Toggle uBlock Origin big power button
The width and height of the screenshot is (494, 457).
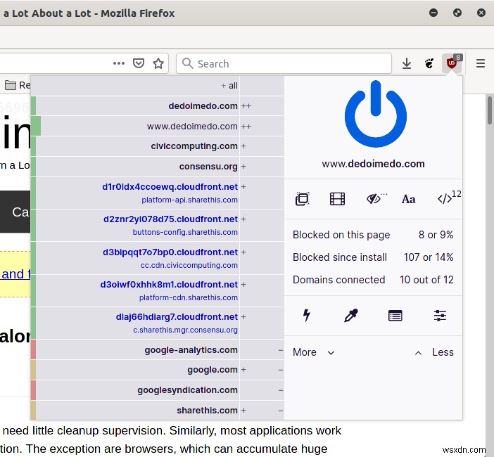376,114
